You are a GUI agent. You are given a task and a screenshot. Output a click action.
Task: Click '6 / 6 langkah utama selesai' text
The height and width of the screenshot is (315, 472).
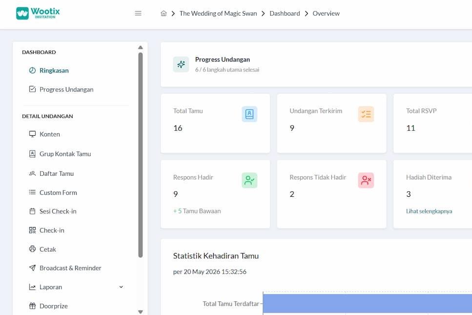[227, 69]
